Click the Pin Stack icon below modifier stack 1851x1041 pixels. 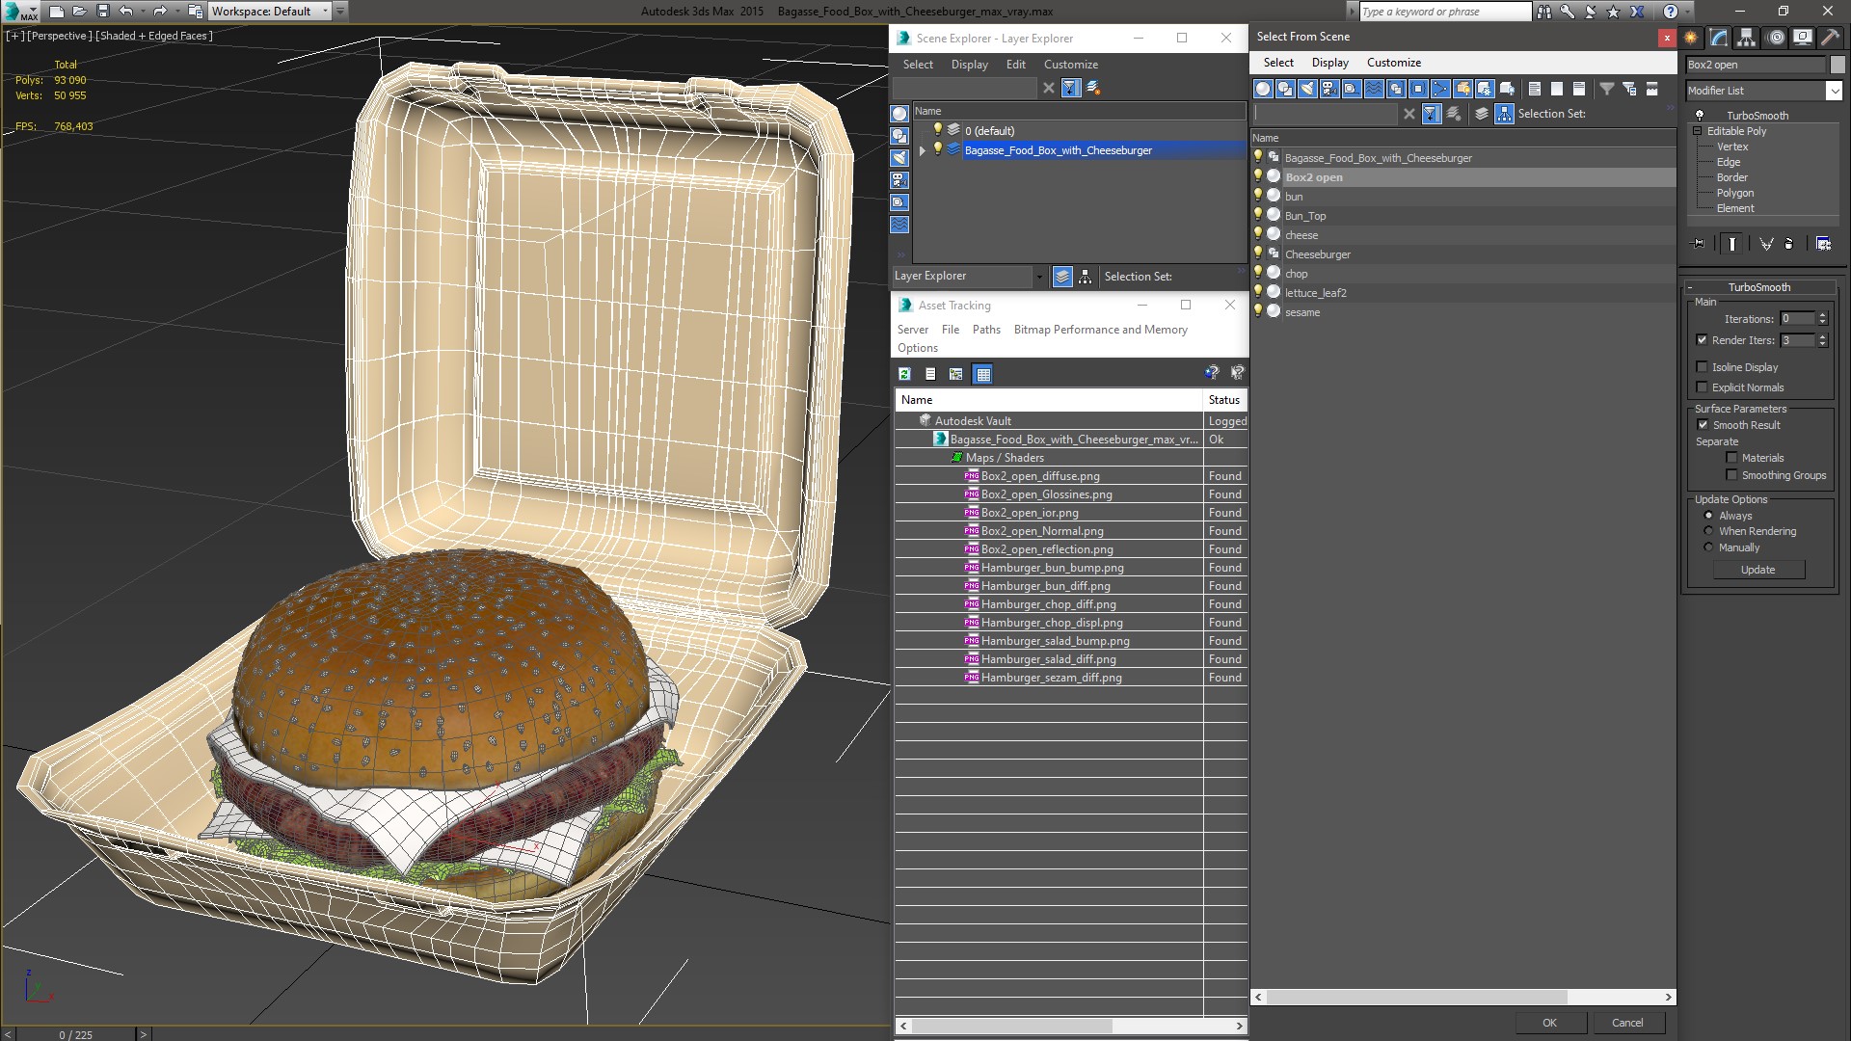pyautogui.click(x=1699, y=244)
